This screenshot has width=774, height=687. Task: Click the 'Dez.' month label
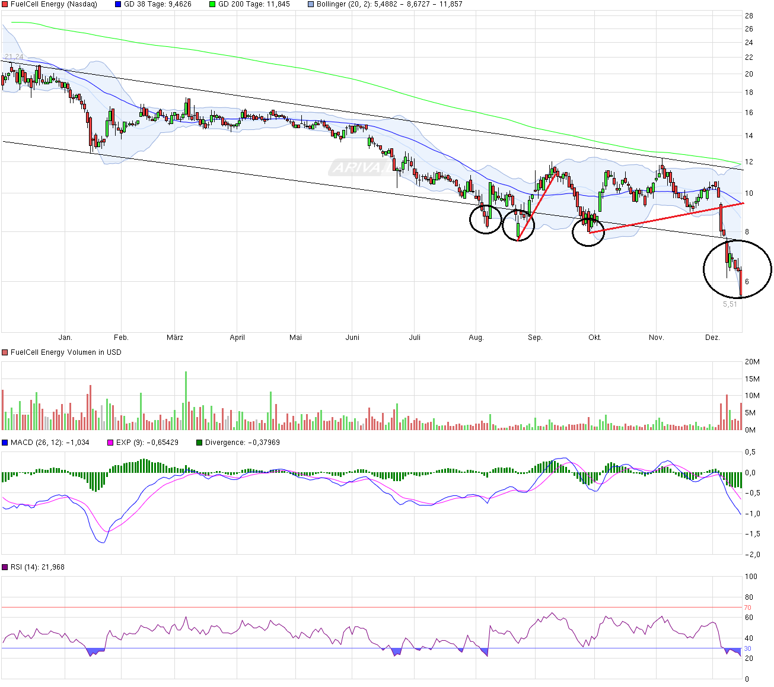(712, 338)
